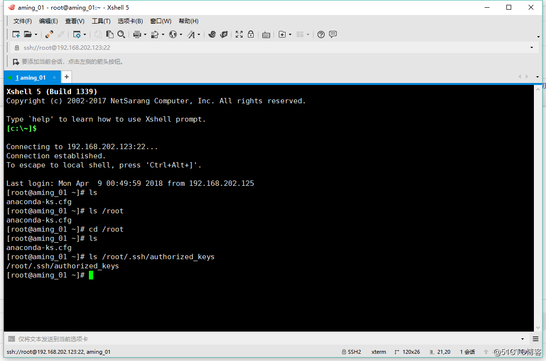
Task: Expand the globe Encoding dropdown arrow
Action: [x=181, y=35]
